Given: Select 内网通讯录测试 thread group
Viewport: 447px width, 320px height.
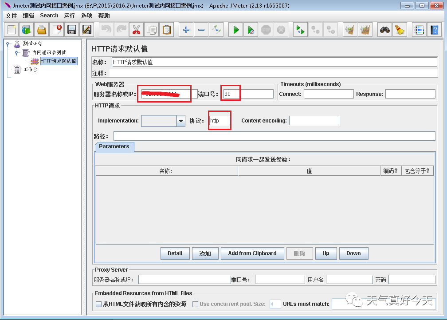Looking at the screenshot, I should [49, 52].
